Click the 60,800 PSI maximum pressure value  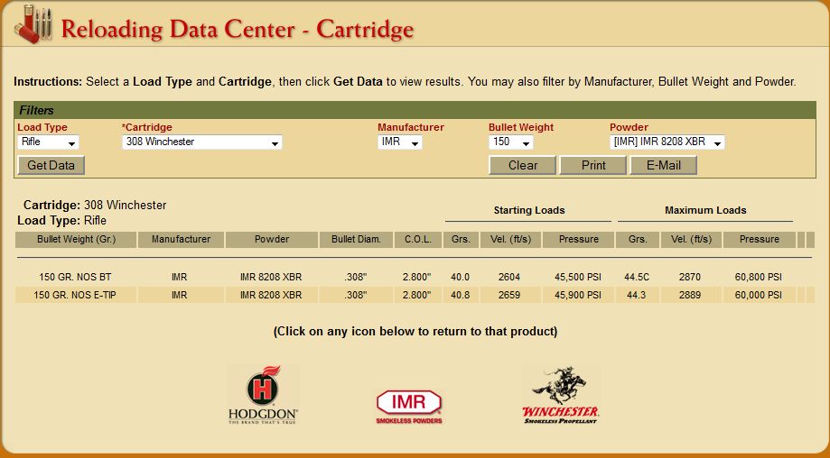(x=759, y=278)
